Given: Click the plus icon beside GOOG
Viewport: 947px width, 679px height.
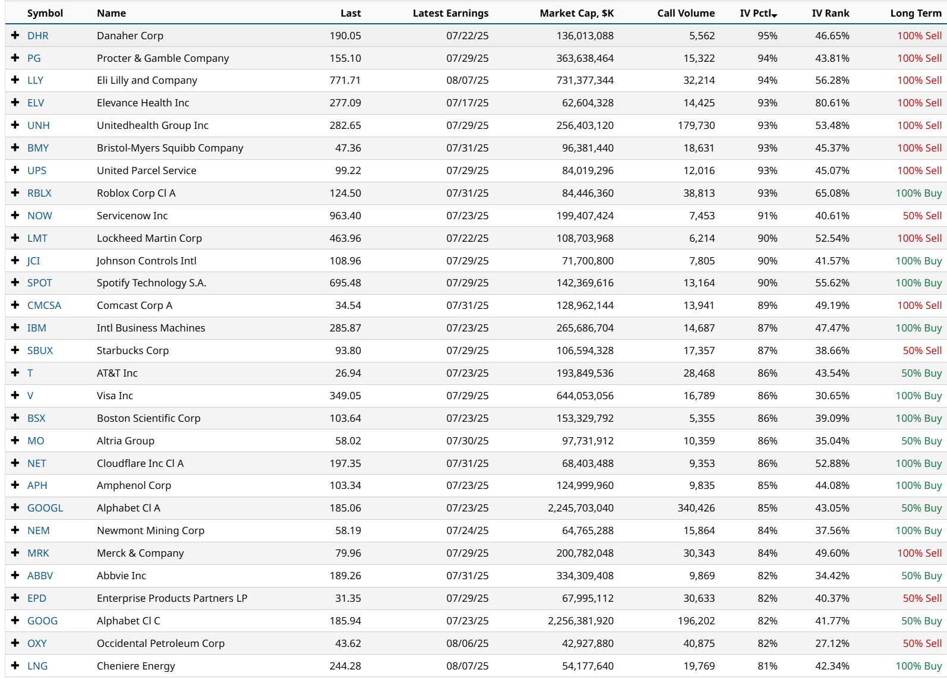Looking at the screenshot, I should click(x=15, y=621).
